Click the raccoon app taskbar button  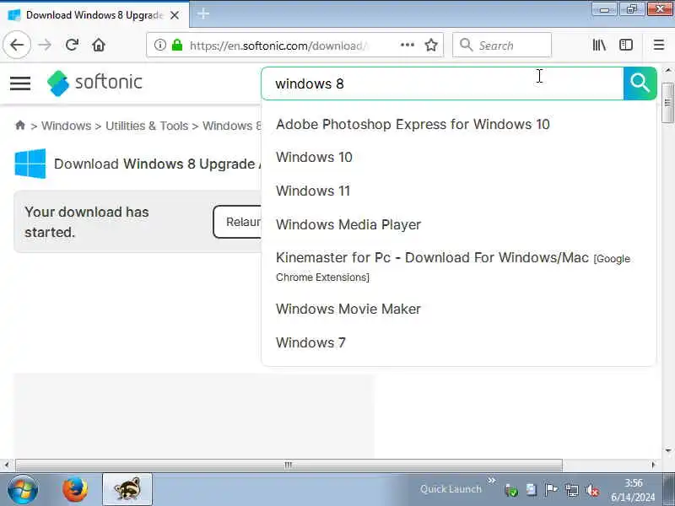(x=127, y=490)
